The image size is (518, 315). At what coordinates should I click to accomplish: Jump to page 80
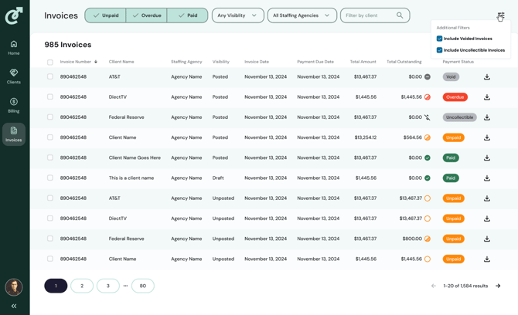143,286
